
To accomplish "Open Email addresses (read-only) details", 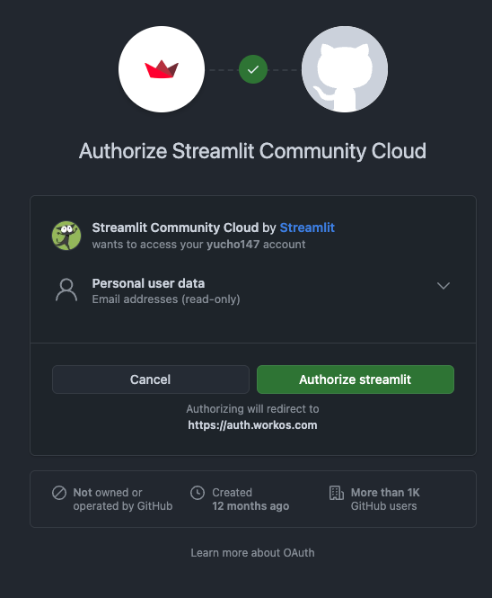I will [166, 299].
